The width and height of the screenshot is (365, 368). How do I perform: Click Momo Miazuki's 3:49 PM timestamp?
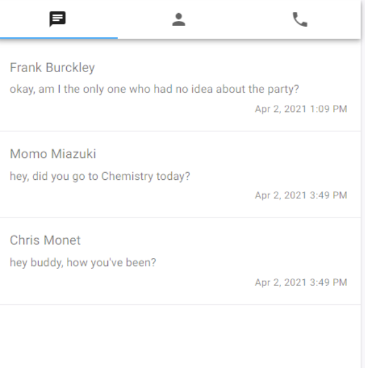(301, 195)
